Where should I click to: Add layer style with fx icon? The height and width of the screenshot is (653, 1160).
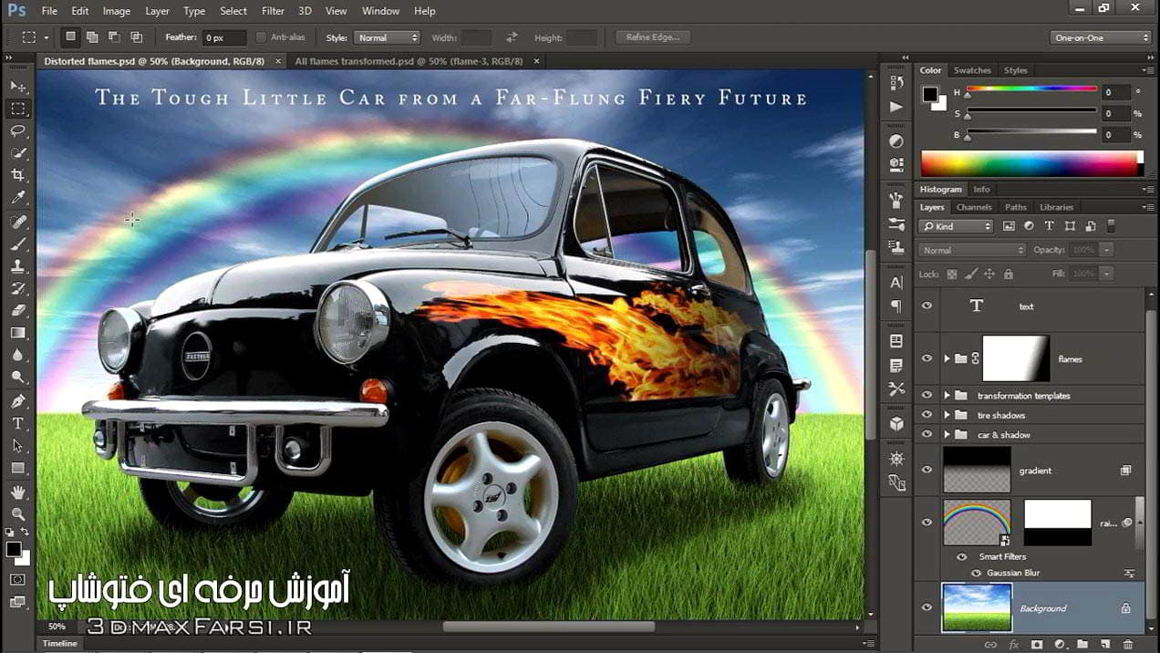click(x=1014, y=645)
